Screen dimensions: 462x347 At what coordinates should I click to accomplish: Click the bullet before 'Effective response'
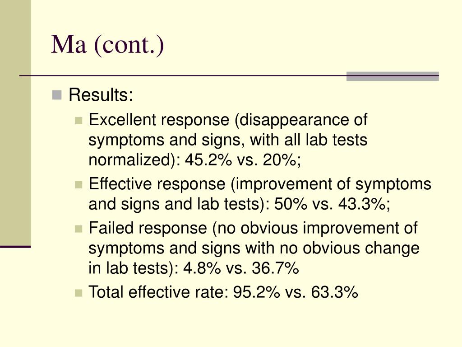click(79, 185)
